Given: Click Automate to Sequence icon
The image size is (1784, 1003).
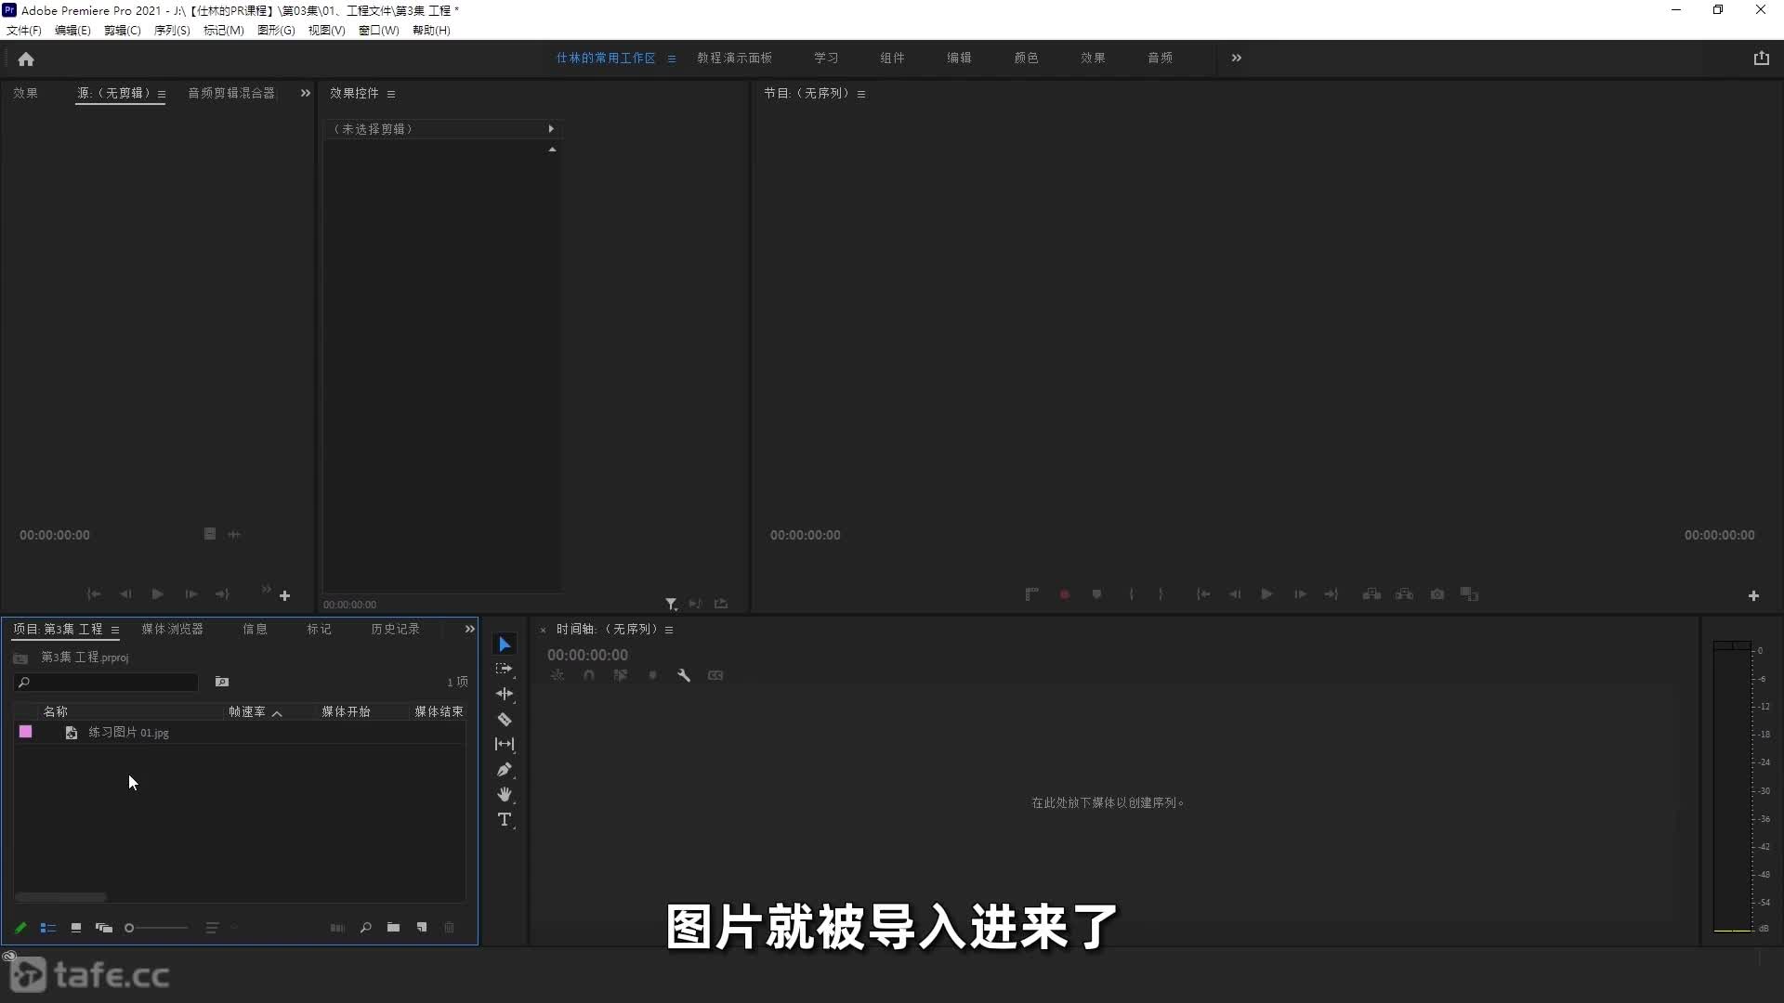Looking at the screenshot, I should pyautogui.click(x=337, y=927).
